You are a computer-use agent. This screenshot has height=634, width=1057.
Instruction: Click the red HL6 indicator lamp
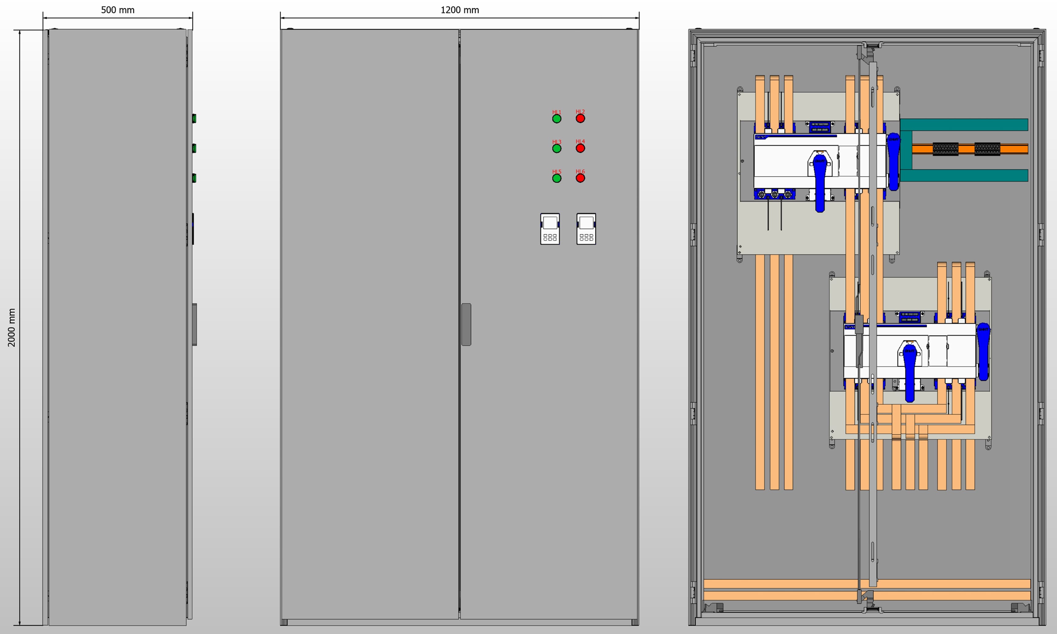pos(580,178)
